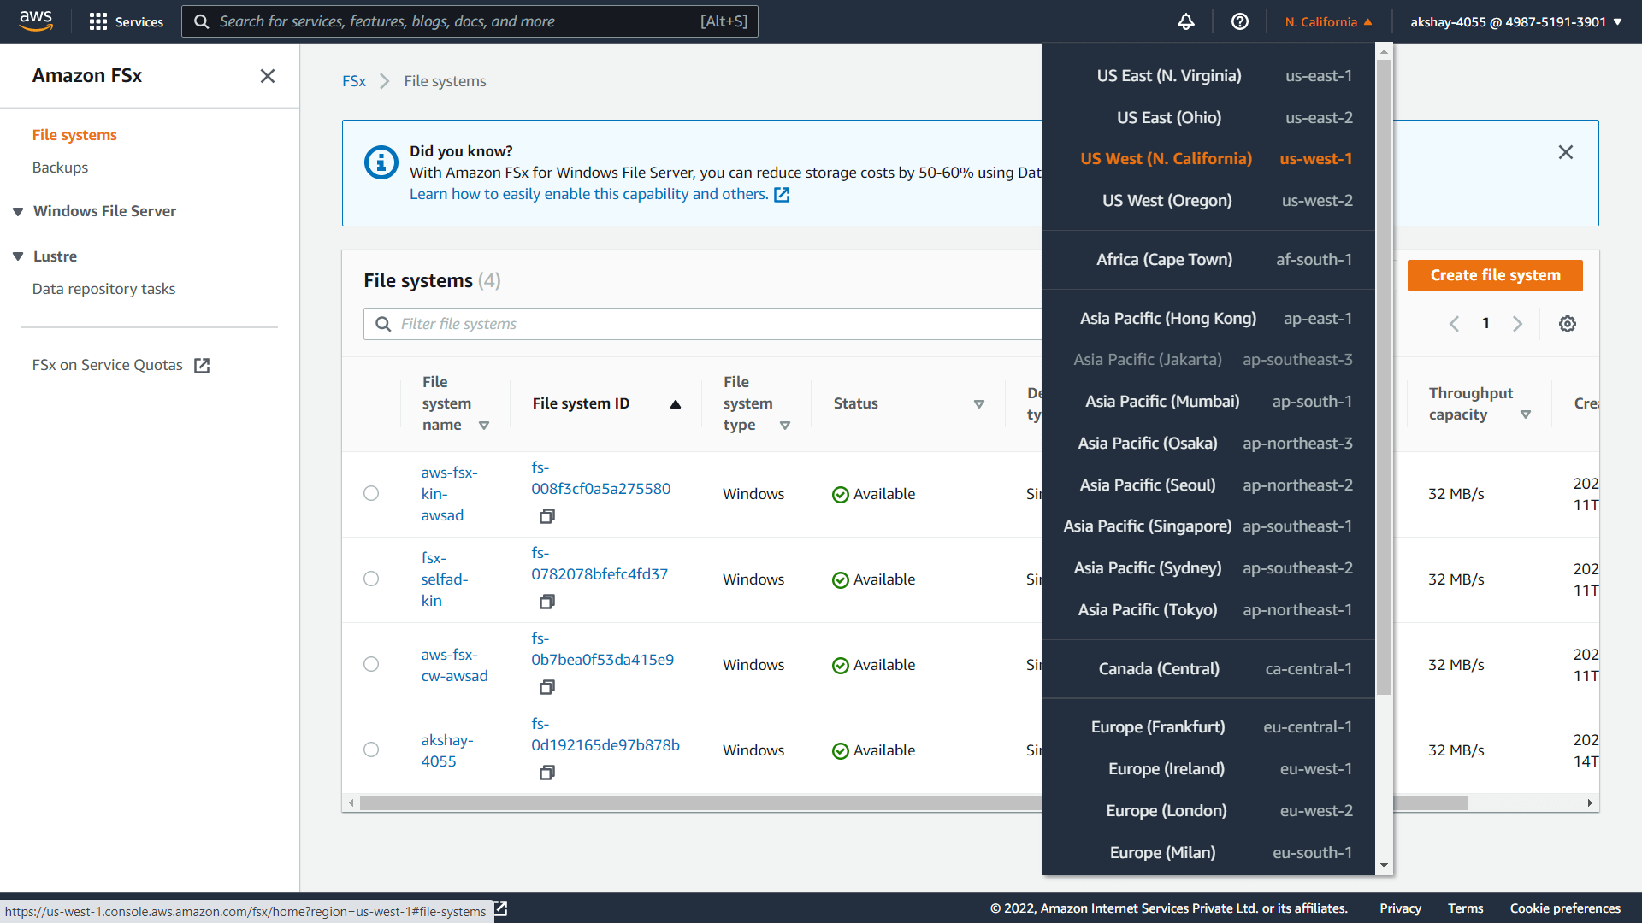Copy file system ID fs-0d192165de97b878b
The height and width of the screenshot is (923, 1642).
(547, 773)
